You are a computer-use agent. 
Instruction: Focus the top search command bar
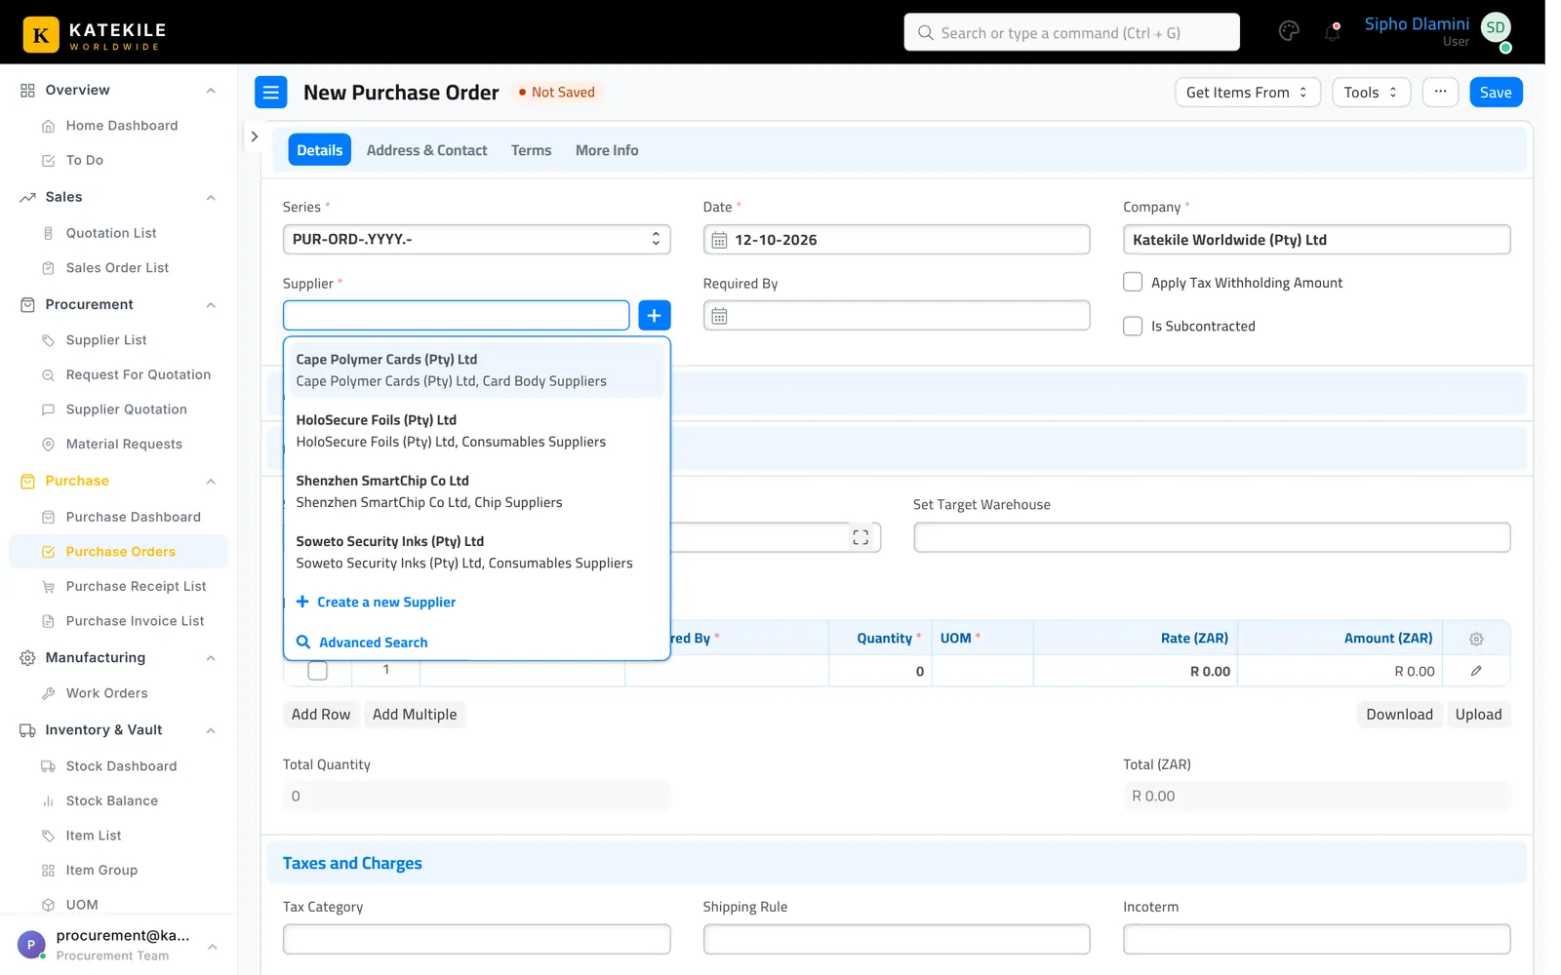pos(1071,32)
